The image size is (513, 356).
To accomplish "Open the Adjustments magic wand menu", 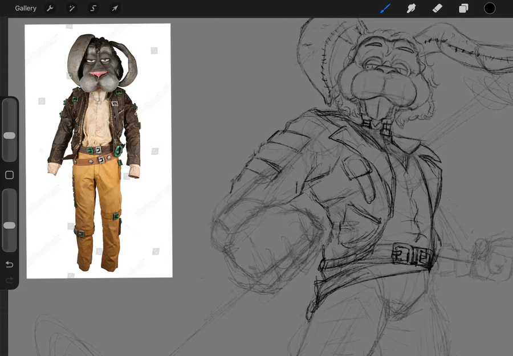I will 72,8.
